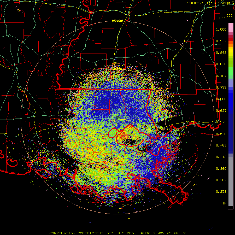Click the 0.5 DEG elevation text in the caption
This screenshot has height=235, width=235.
pyautogui.click(x=125, y=233)
